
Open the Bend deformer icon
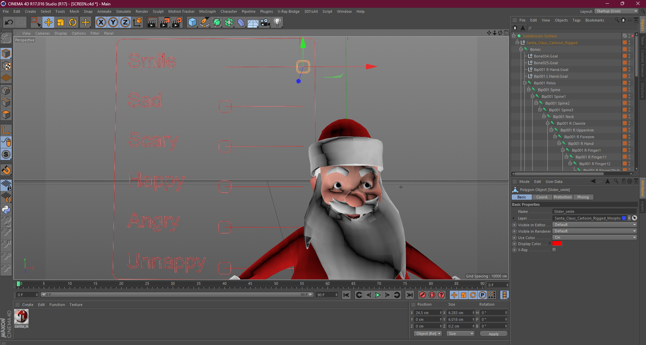tap(241, 23)
